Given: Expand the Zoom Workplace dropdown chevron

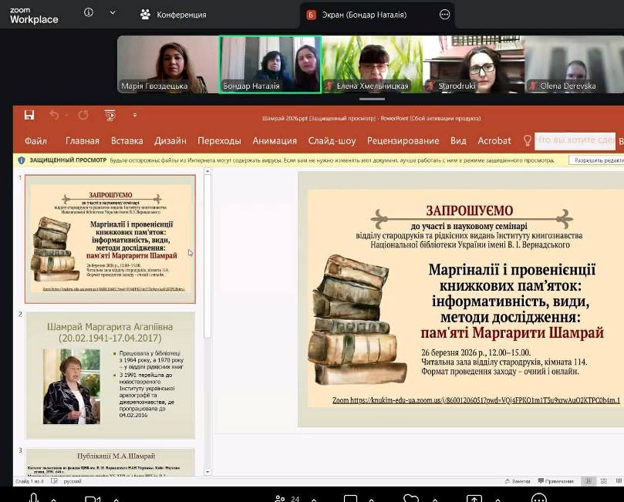Looking at the screenshot, I should click(x=113, y=13).
